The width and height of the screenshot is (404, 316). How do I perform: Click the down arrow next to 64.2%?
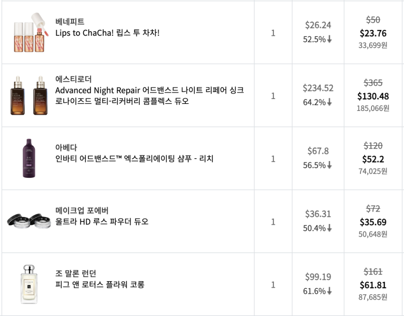point(330,102)
